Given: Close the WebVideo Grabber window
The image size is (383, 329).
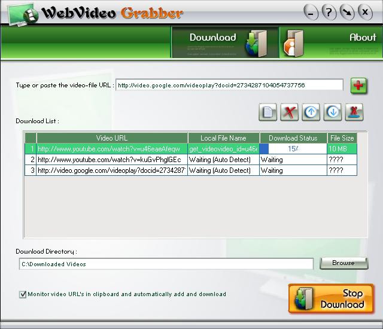Looking at the screenshot, I should (x=365, y=12).
